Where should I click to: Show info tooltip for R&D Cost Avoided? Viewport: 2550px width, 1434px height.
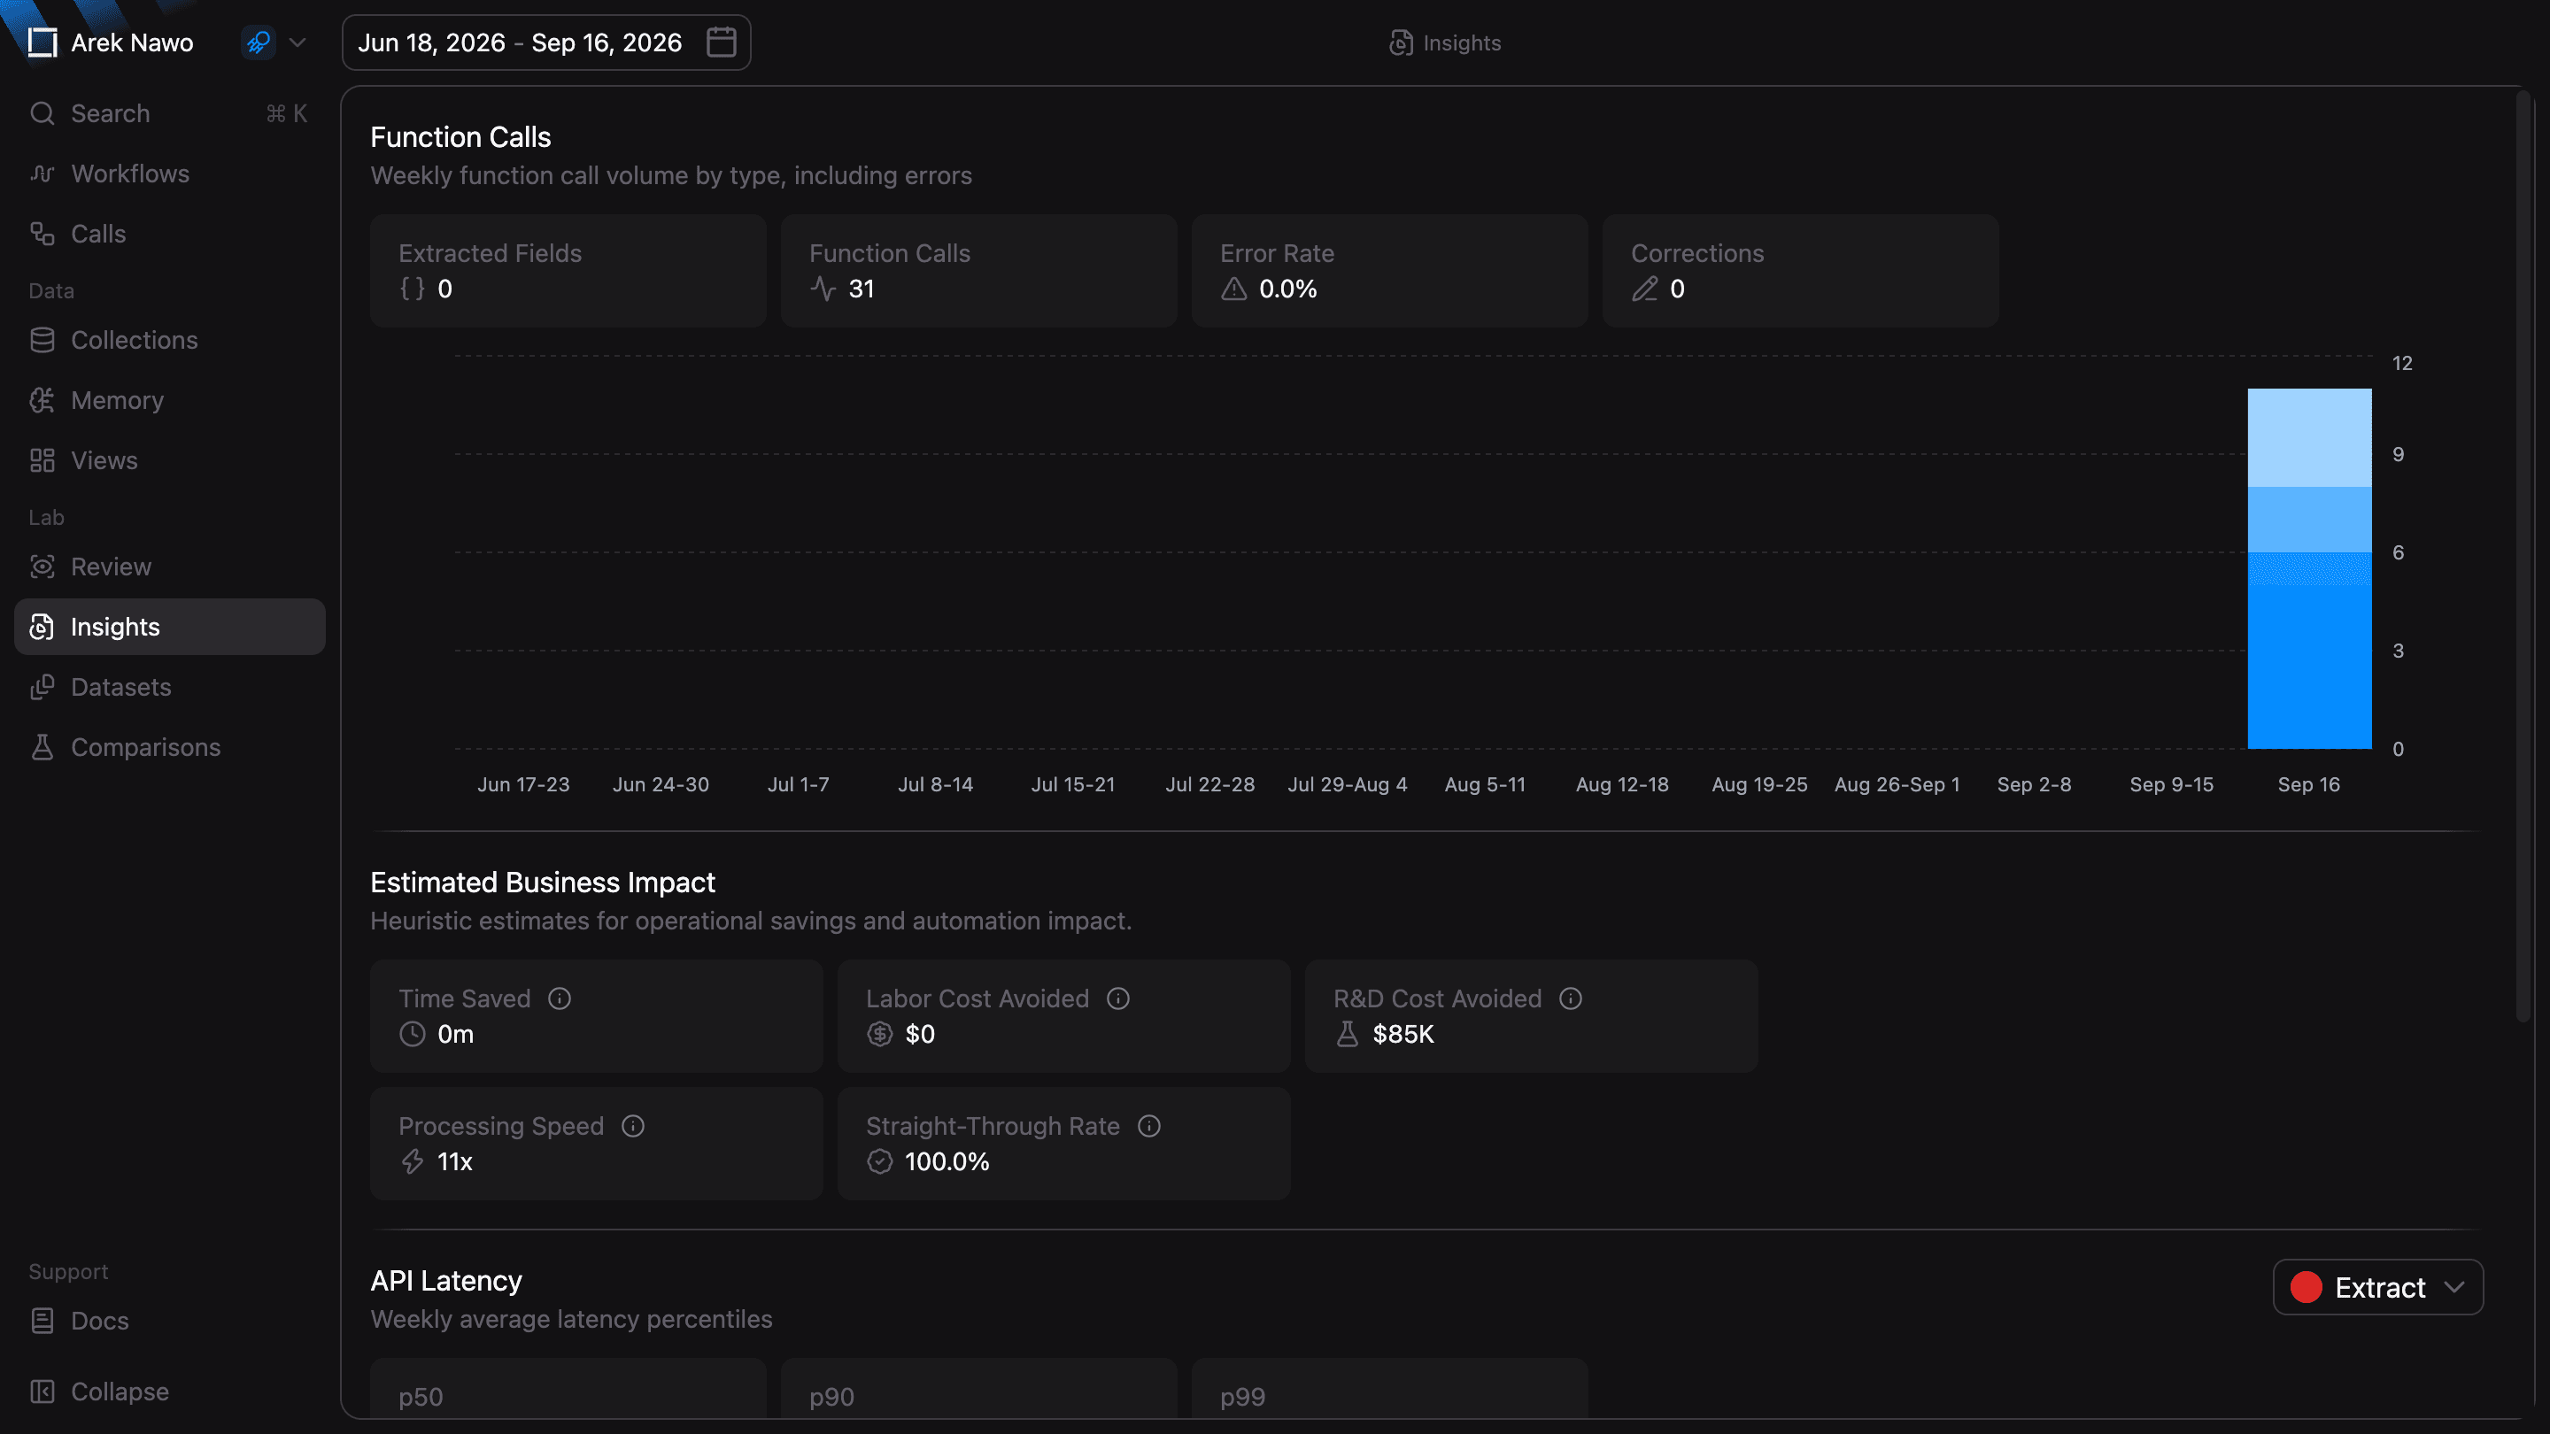tap(1571, 999)
